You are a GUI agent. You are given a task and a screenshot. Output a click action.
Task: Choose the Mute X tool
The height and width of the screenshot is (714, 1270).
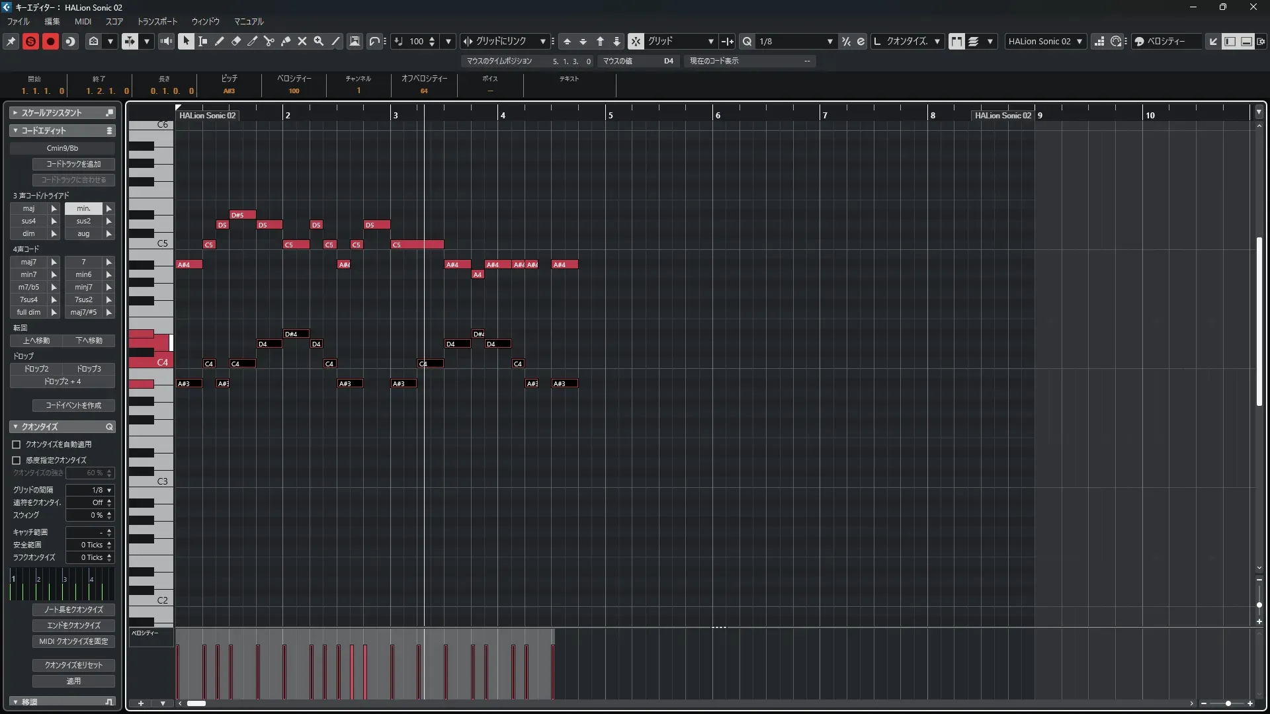click(x=302, y=41)
